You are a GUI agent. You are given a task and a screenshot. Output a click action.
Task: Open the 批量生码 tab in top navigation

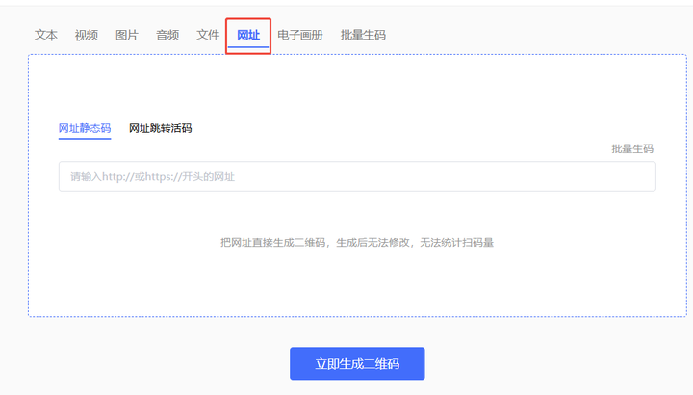click(363, 35)
